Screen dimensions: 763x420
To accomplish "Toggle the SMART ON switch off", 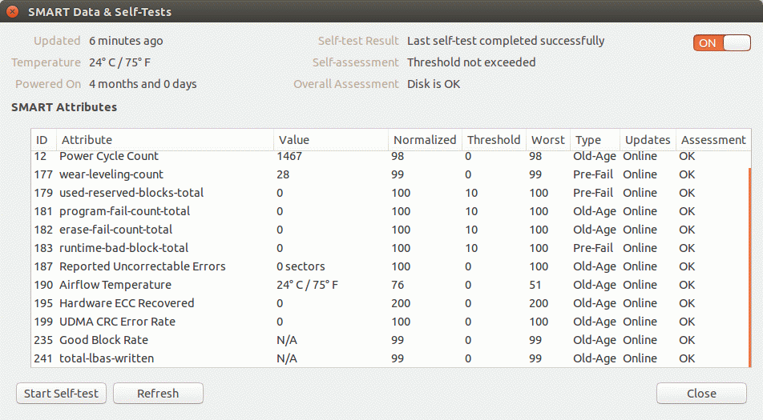I will 721,43.
